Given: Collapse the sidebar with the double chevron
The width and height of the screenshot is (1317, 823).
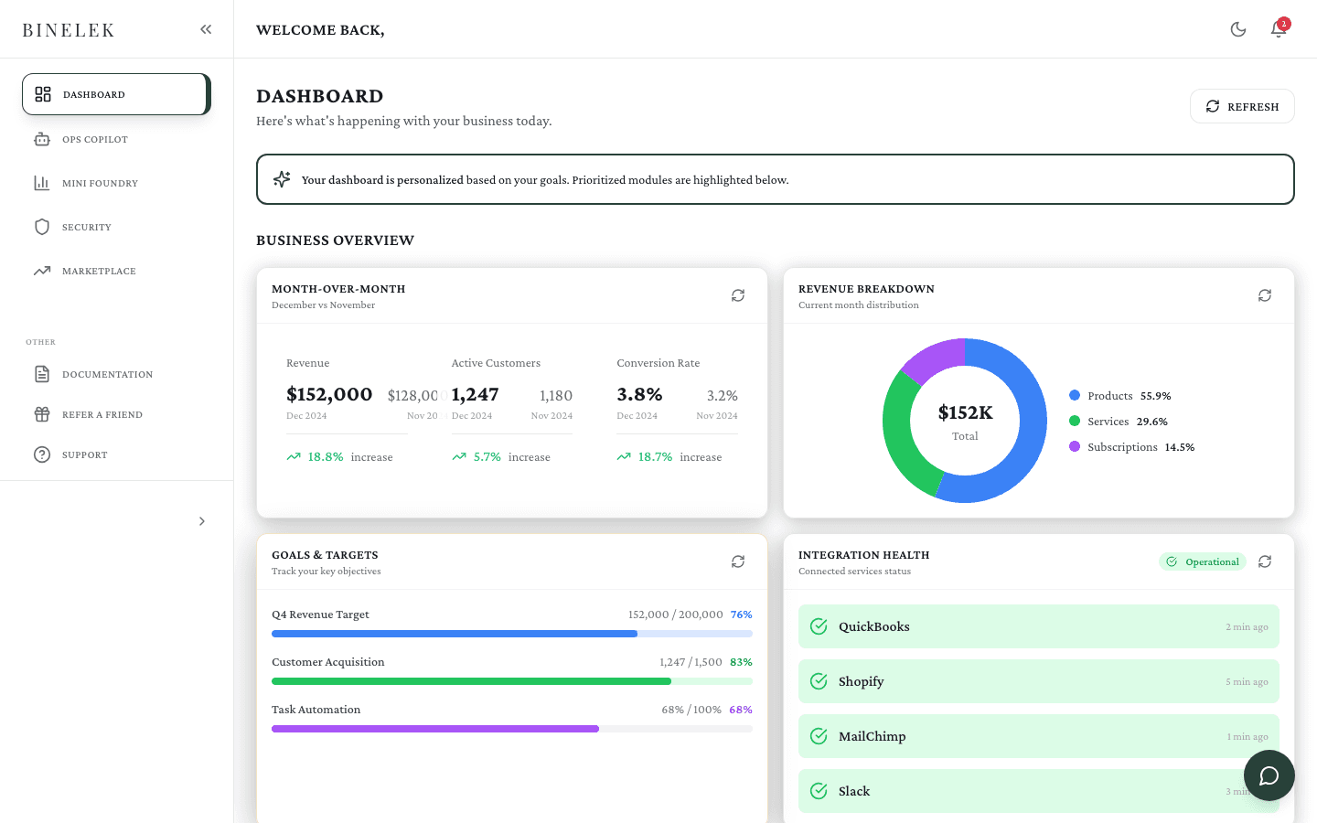Looking at the screenshot, I should click(206, 28).
